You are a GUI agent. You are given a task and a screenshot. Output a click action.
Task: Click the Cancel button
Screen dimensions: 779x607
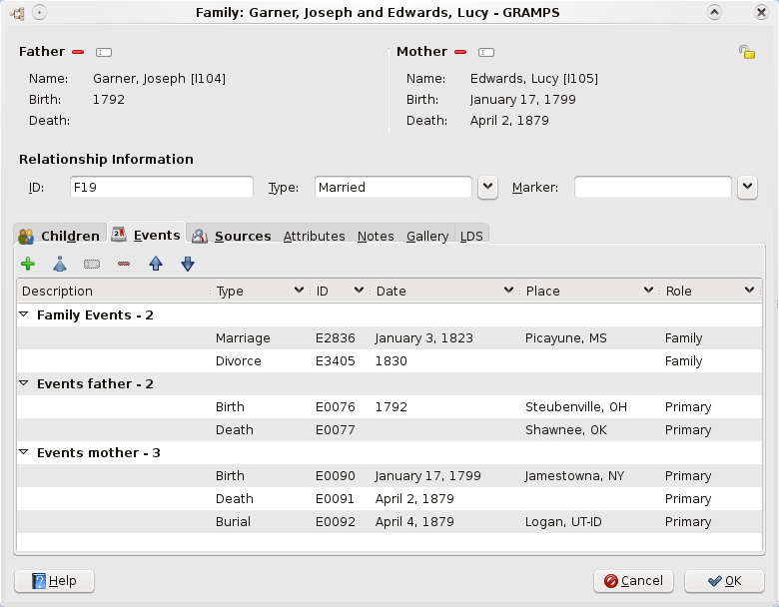tap(633, 581)
